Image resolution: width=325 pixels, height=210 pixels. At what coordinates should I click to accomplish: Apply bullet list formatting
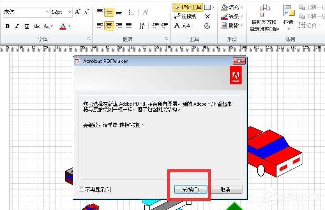click(x=131, y=12)
